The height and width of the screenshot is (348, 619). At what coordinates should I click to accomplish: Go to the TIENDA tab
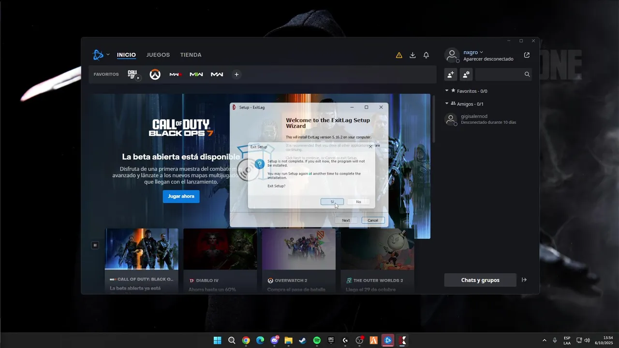coord(191,55)
